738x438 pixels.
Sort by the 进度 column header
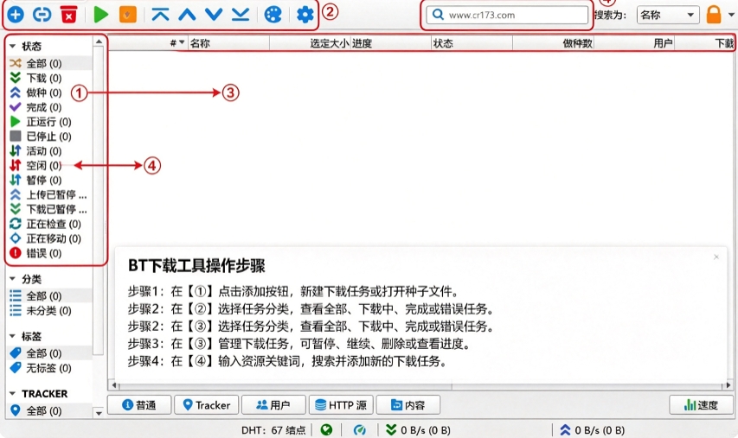pyautogui.click(x=390, y=43)
